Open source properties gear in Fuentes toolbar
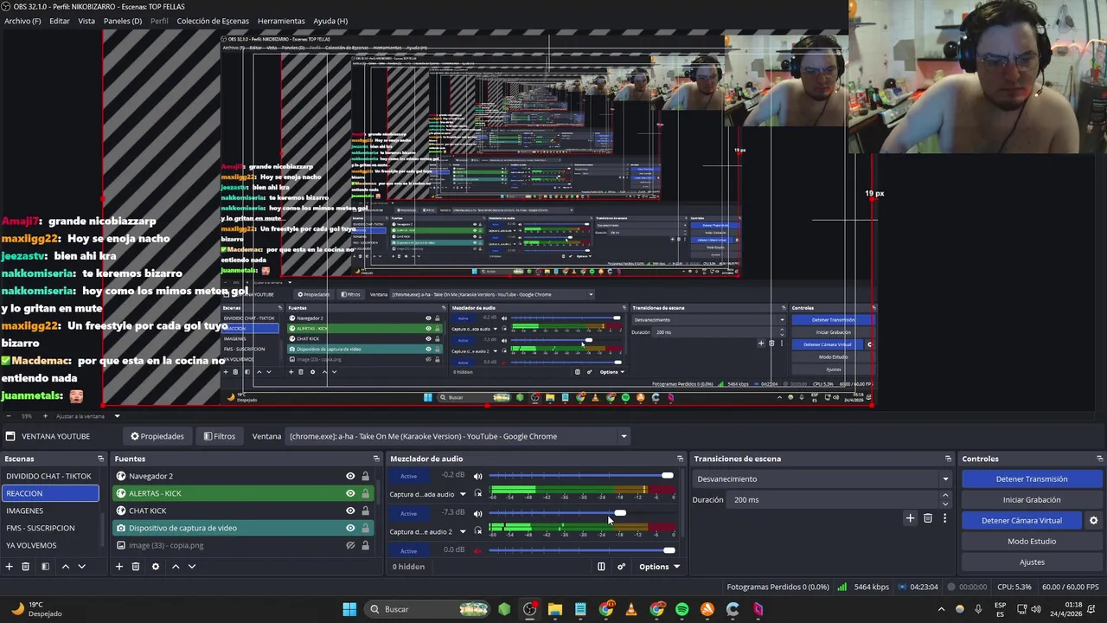This screenshot has height=623, width=1107. coord(156,567)
